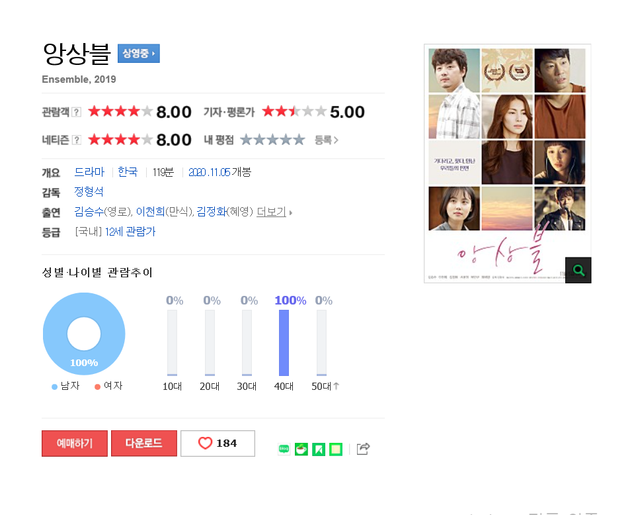Viewport: 636px width, 515px height.
Task: Open the 앙상블 movie poster thumbnail
Action: [x=508, y=164]
